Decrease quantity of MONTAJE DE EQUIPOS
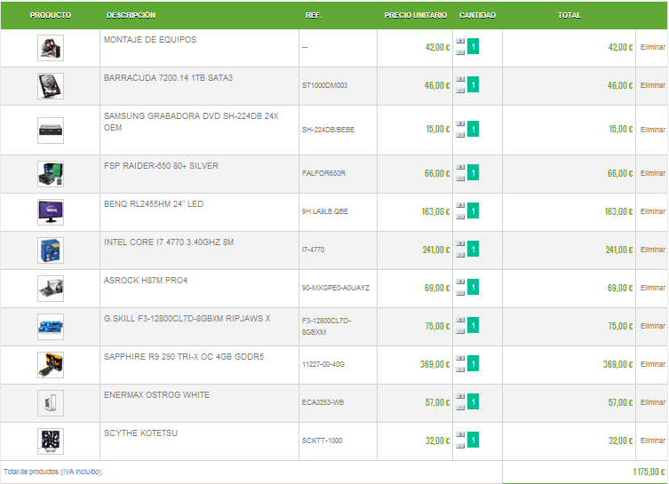Viewport: 669px width, 484px height. coord(460,52)
